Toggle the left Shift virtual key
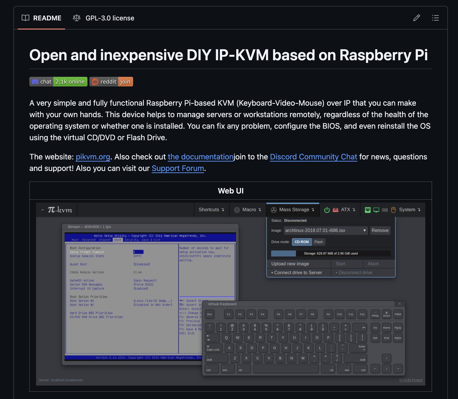458x399 pixels. click(x=216, y=358)
